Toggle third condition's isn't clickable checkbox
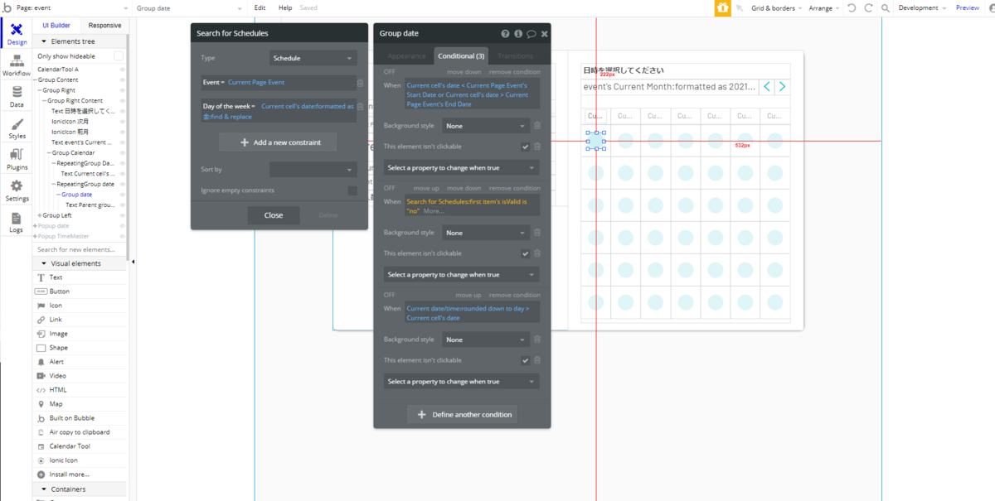Viewport: 995px width, 501px height. (525, 360)
